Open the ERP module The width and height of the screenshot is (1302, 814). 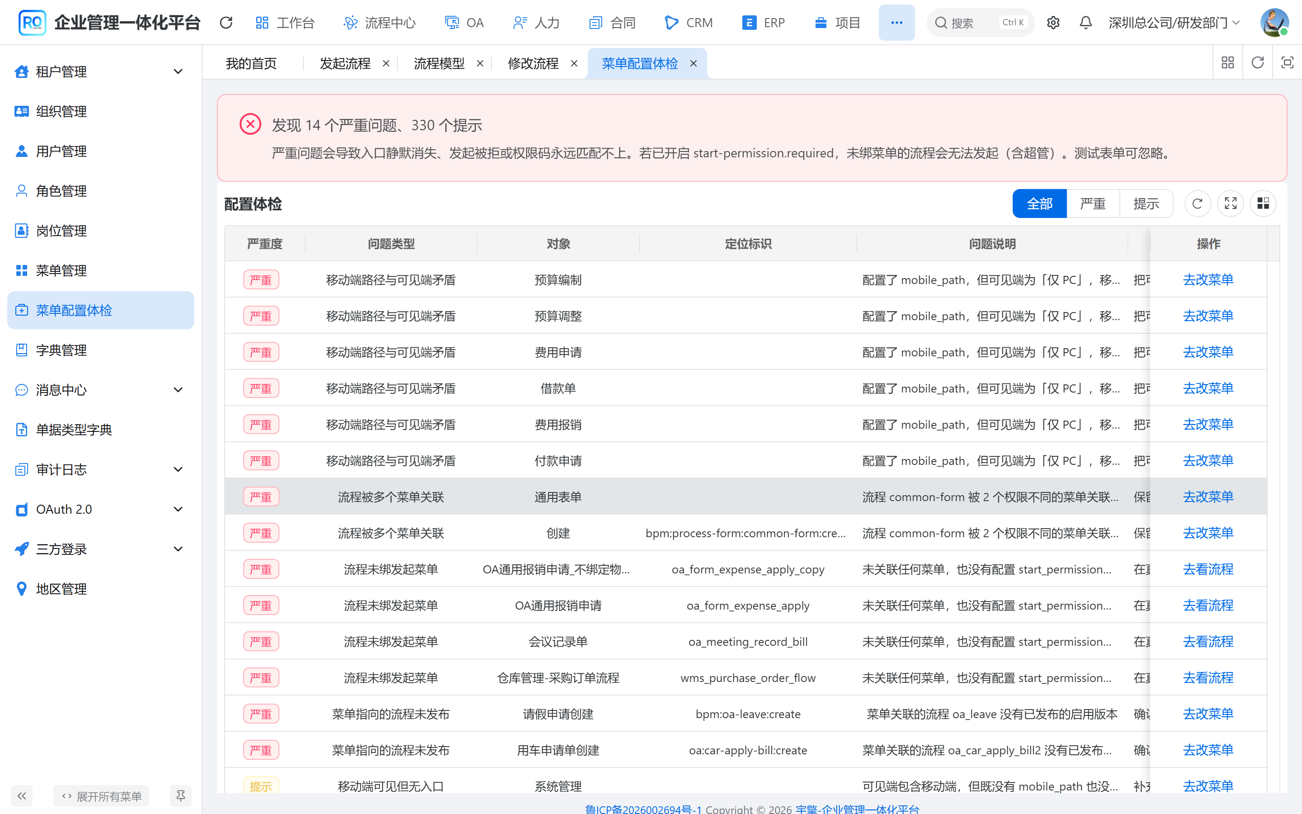[764, 23]
